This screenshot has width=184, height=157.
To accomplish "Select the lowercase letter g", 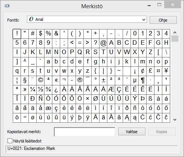I will click(x=95, y=62).
